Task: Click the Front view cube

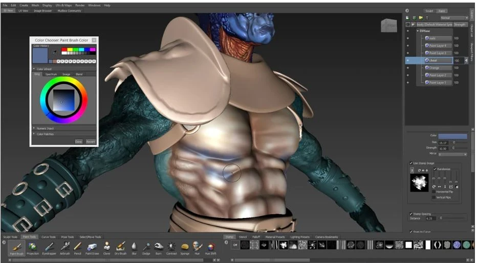Action: pos(389,26)
